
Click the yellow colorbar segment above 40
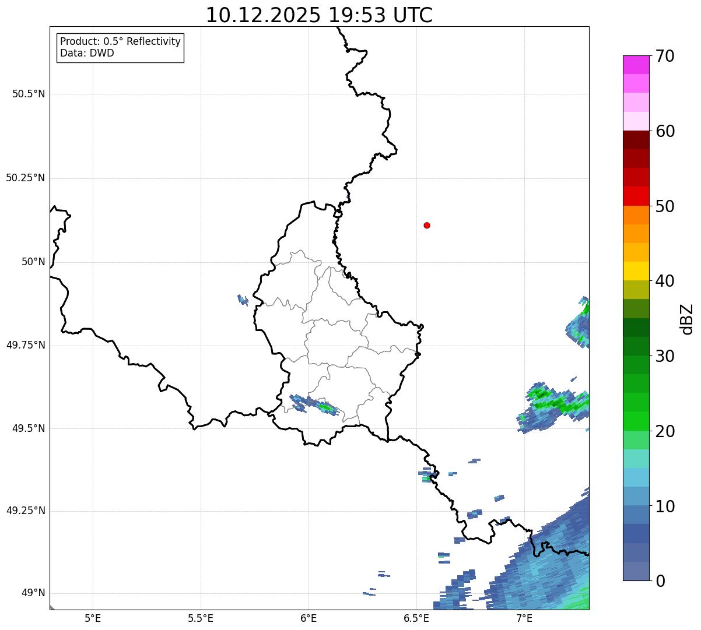636,271
